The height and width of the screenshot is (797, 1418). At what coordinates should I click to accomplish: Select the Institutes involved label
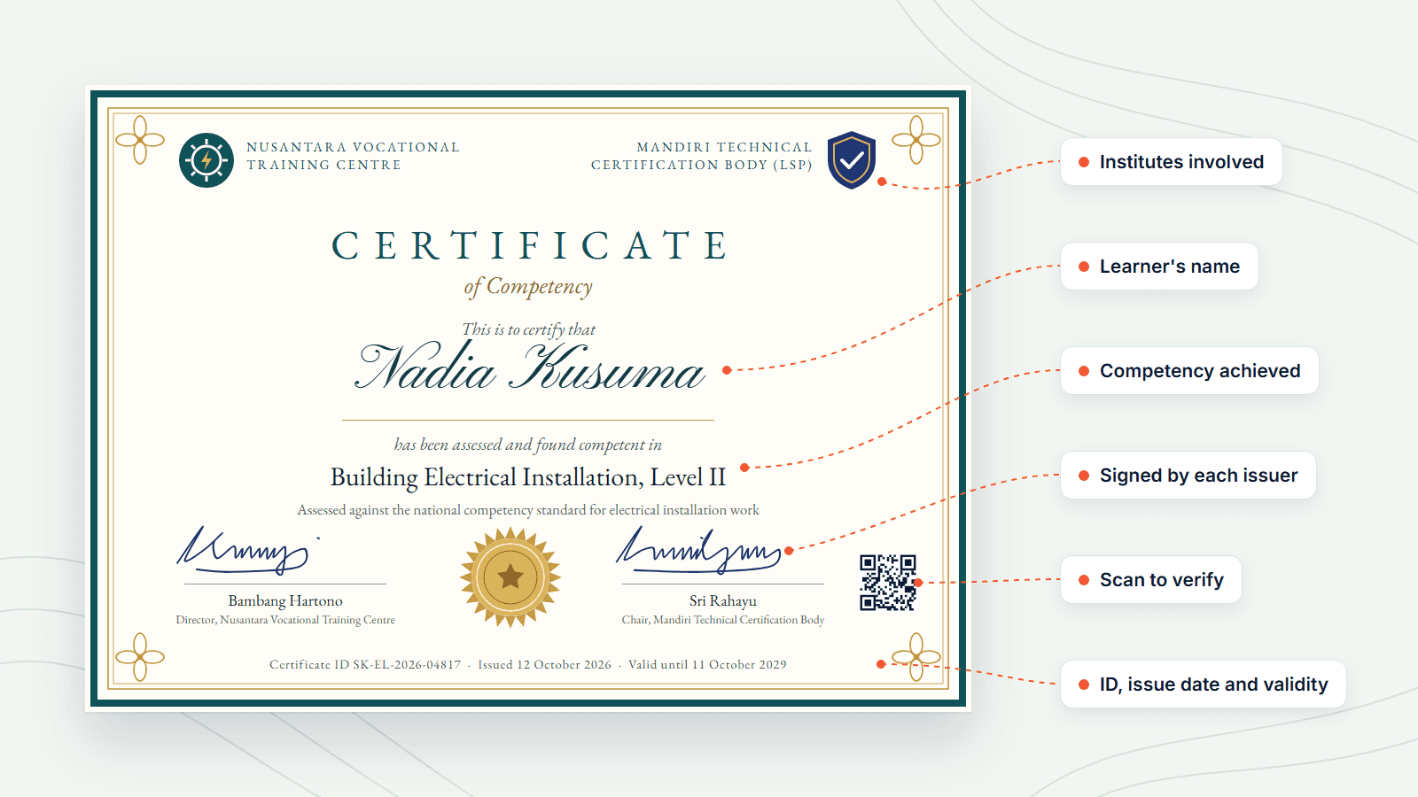[1172, 162]
